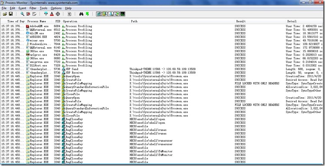Open the Filter menu
Screen dimensions: 325x166
(x=33, y=8)
